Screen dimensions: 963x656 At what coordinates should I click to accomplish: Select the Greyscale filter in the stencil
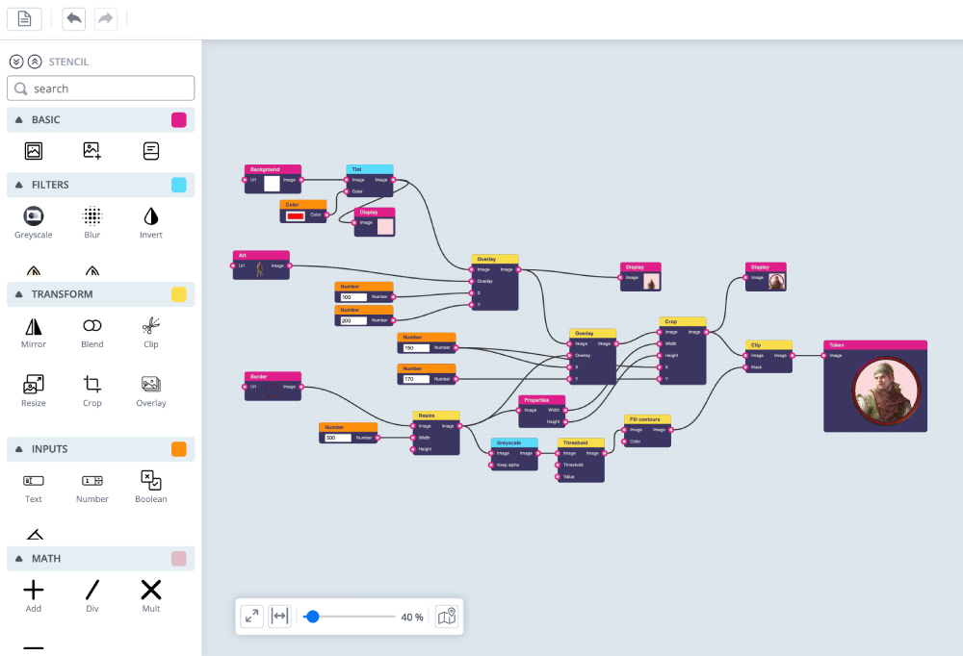[34, 217]
